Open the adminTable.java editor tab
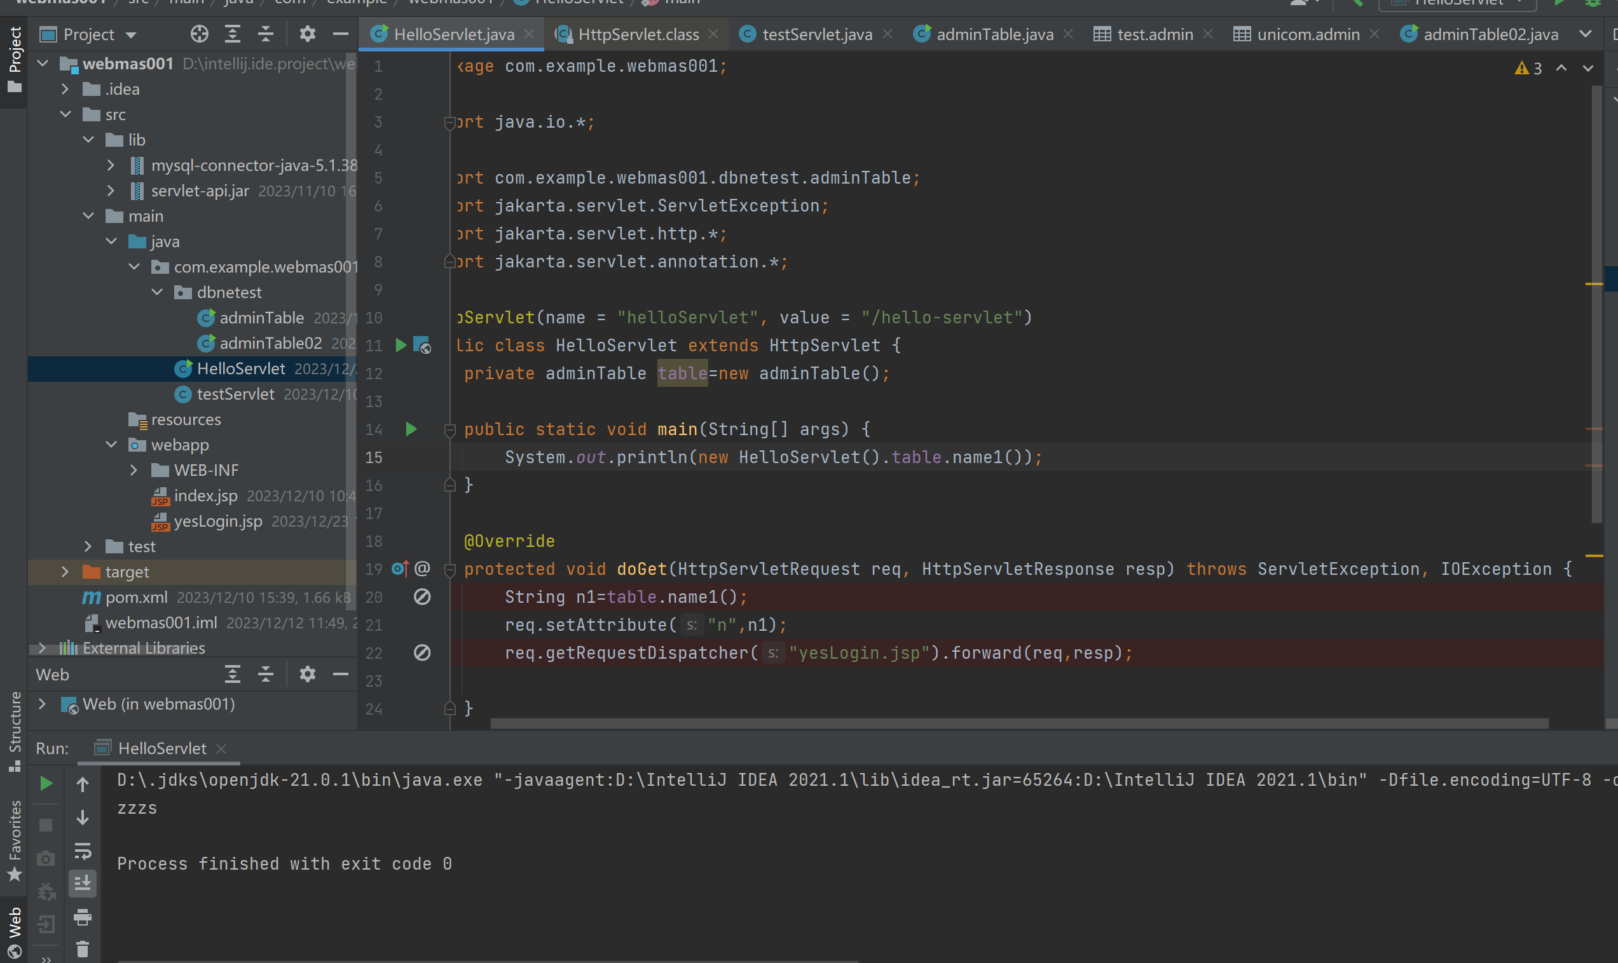 point(994,34)
